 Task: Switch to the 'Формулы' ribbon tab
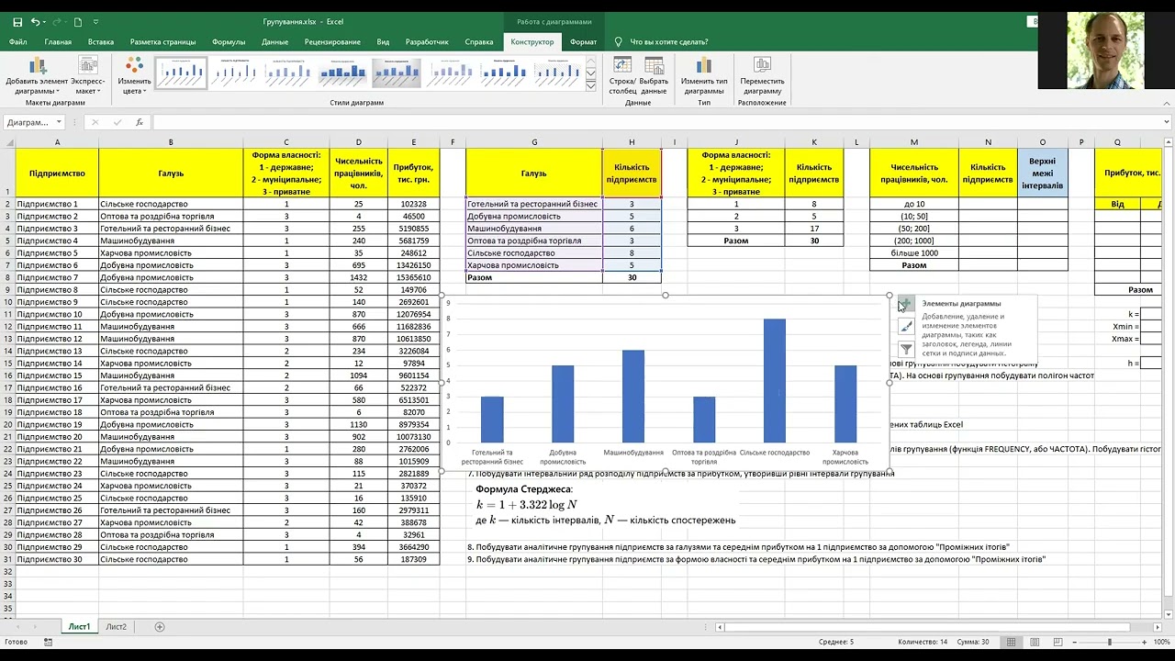pos(229,41)
